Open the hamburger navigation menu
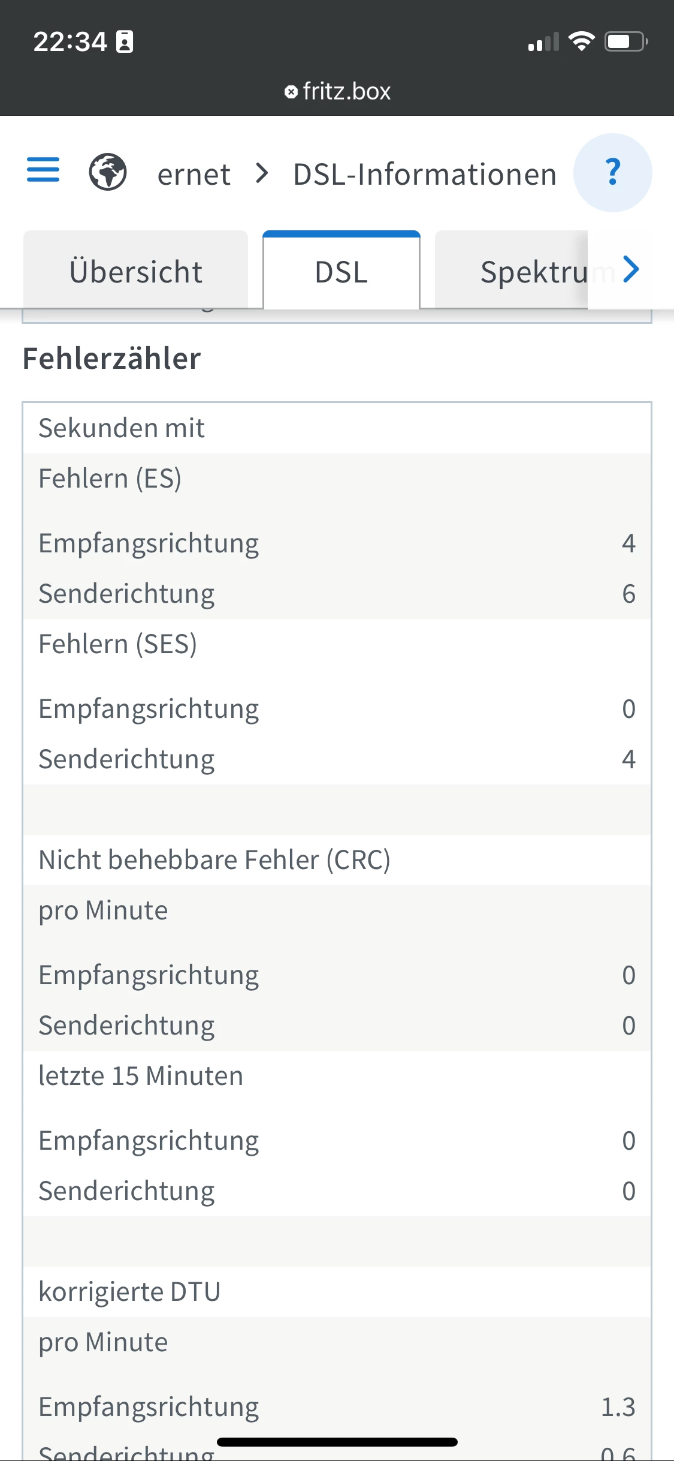 pyautogui.click(x=43, y=170)
